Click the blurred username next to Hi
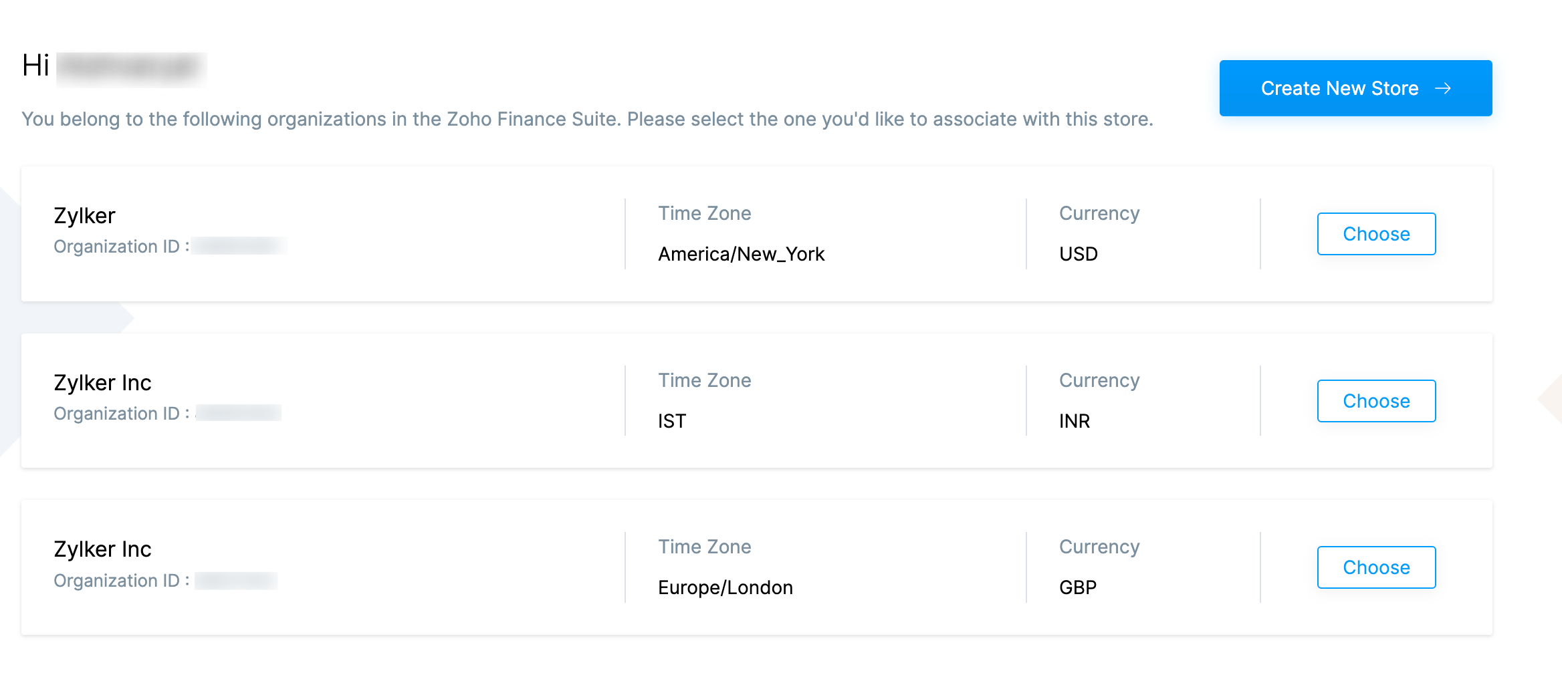Viewport: 1562px width, 687px height. coord(132,67)
